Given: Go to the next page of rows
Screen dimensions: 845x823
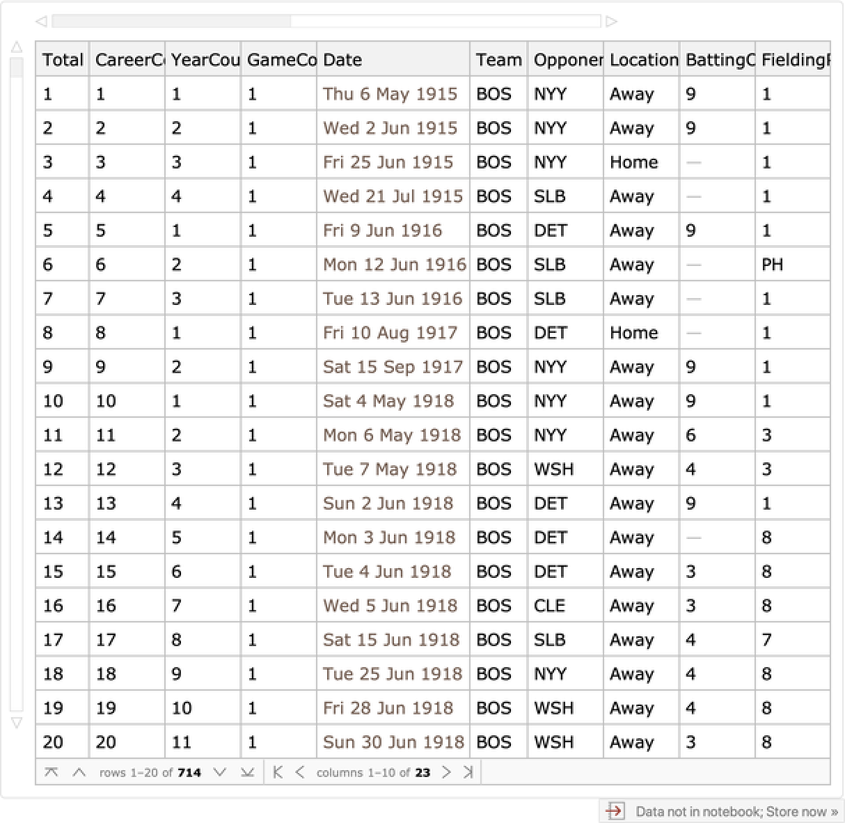Looking at the screenshot, I should [x=220, y=772].
